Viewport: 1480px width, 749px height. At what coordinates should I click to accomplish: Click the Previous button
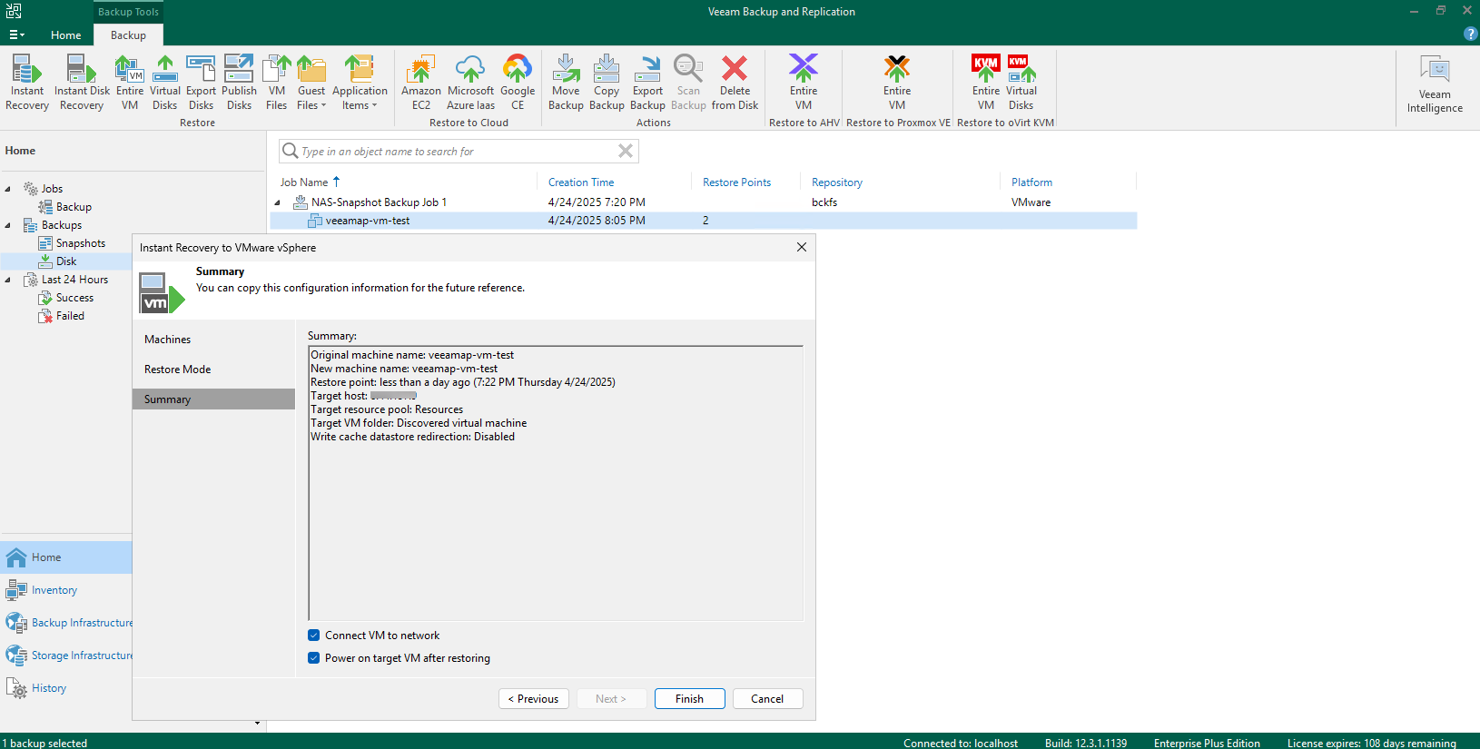534,699
